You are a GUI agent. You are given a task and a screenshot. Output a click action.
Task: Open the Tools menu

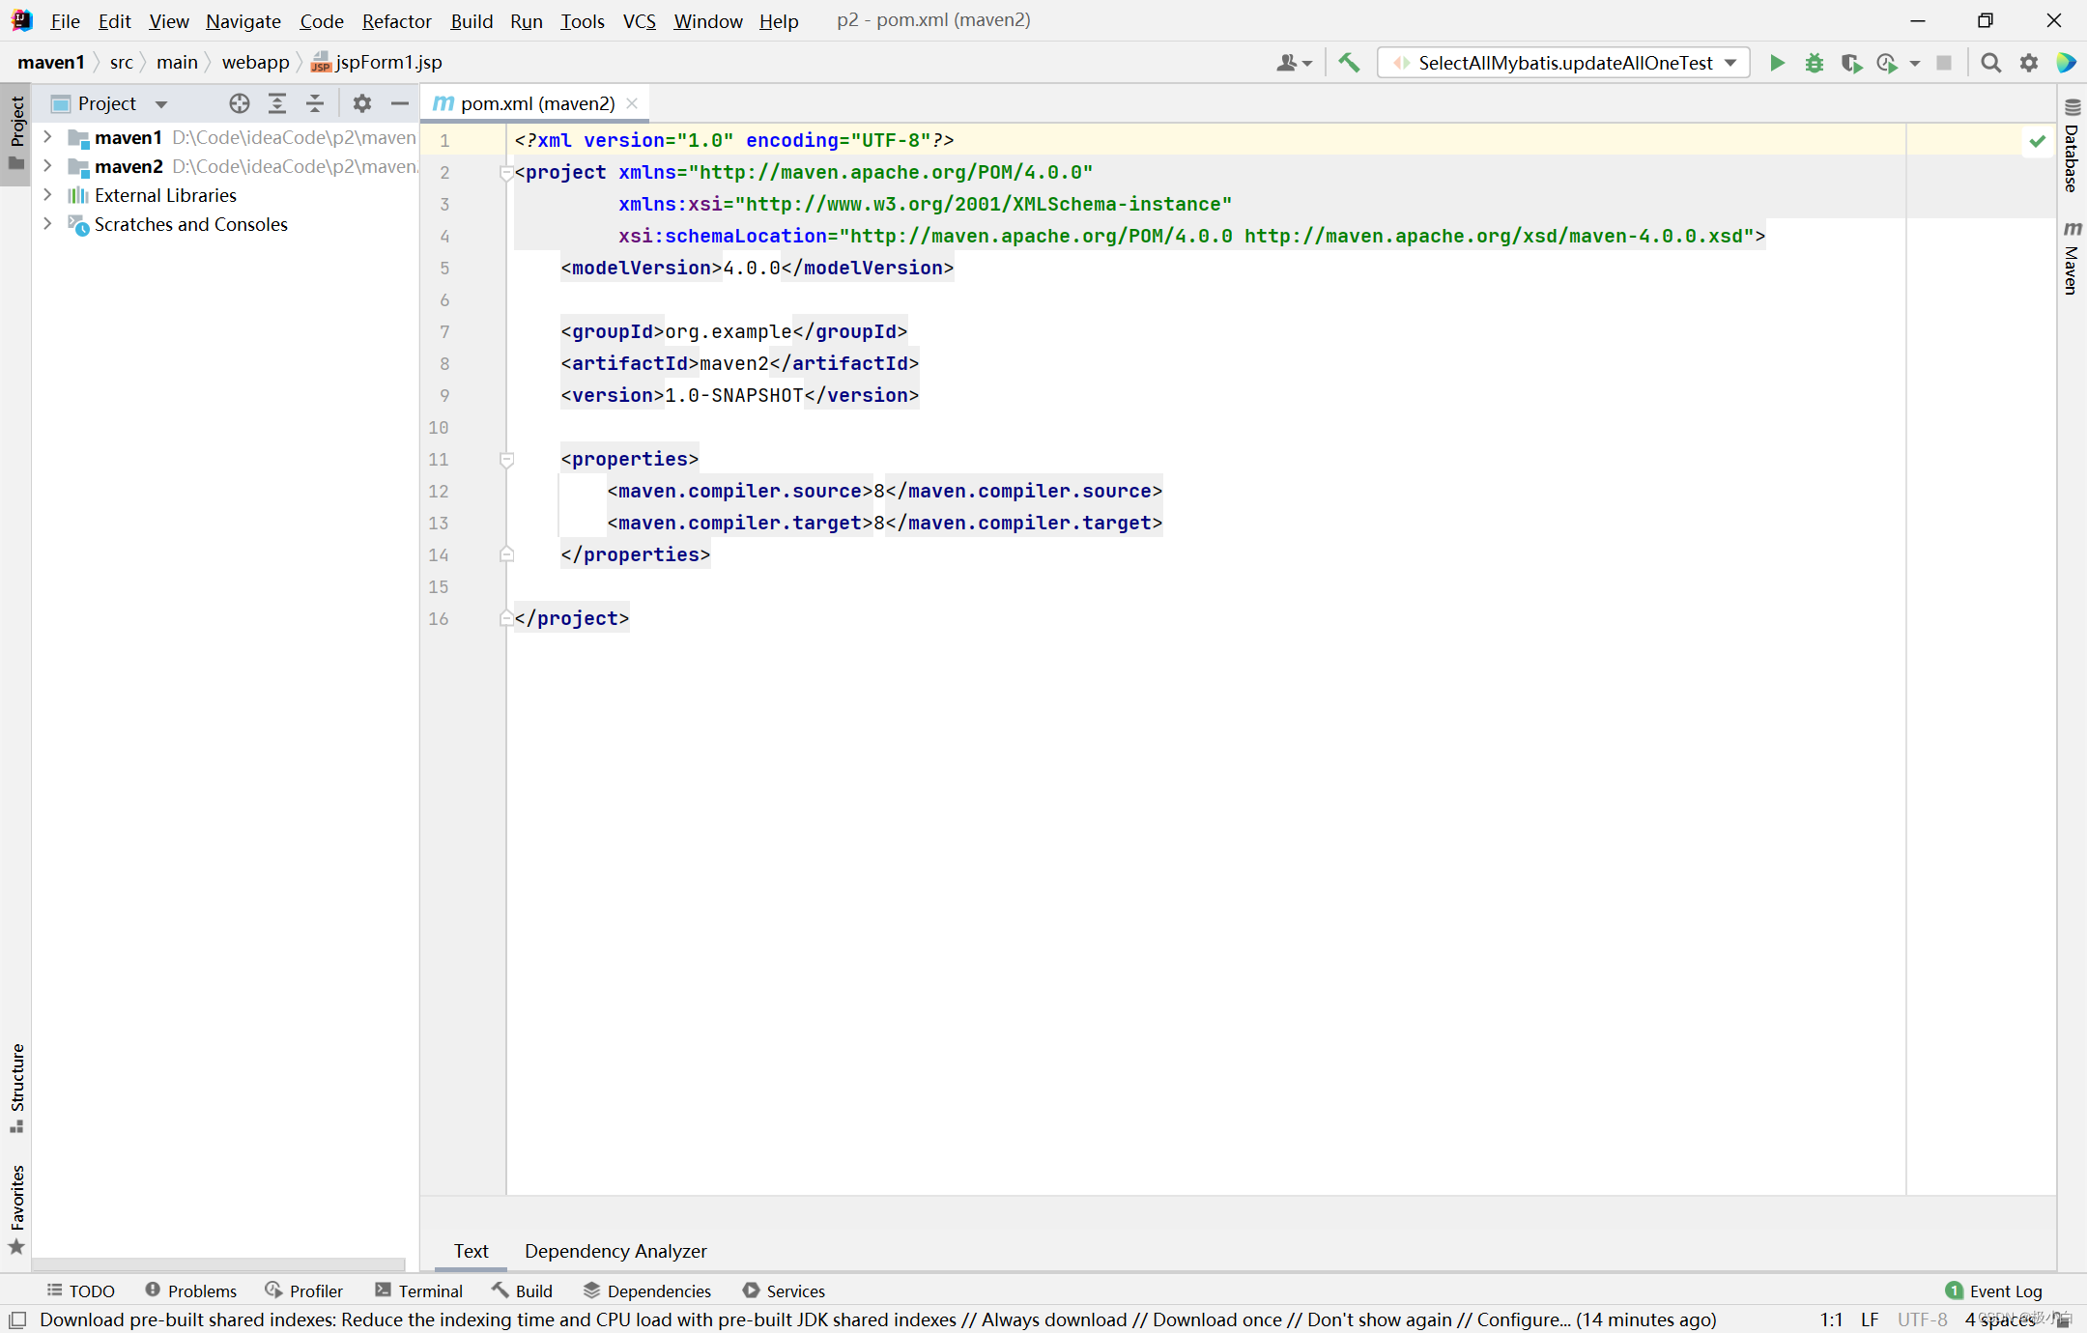click(x=582, y=20)
